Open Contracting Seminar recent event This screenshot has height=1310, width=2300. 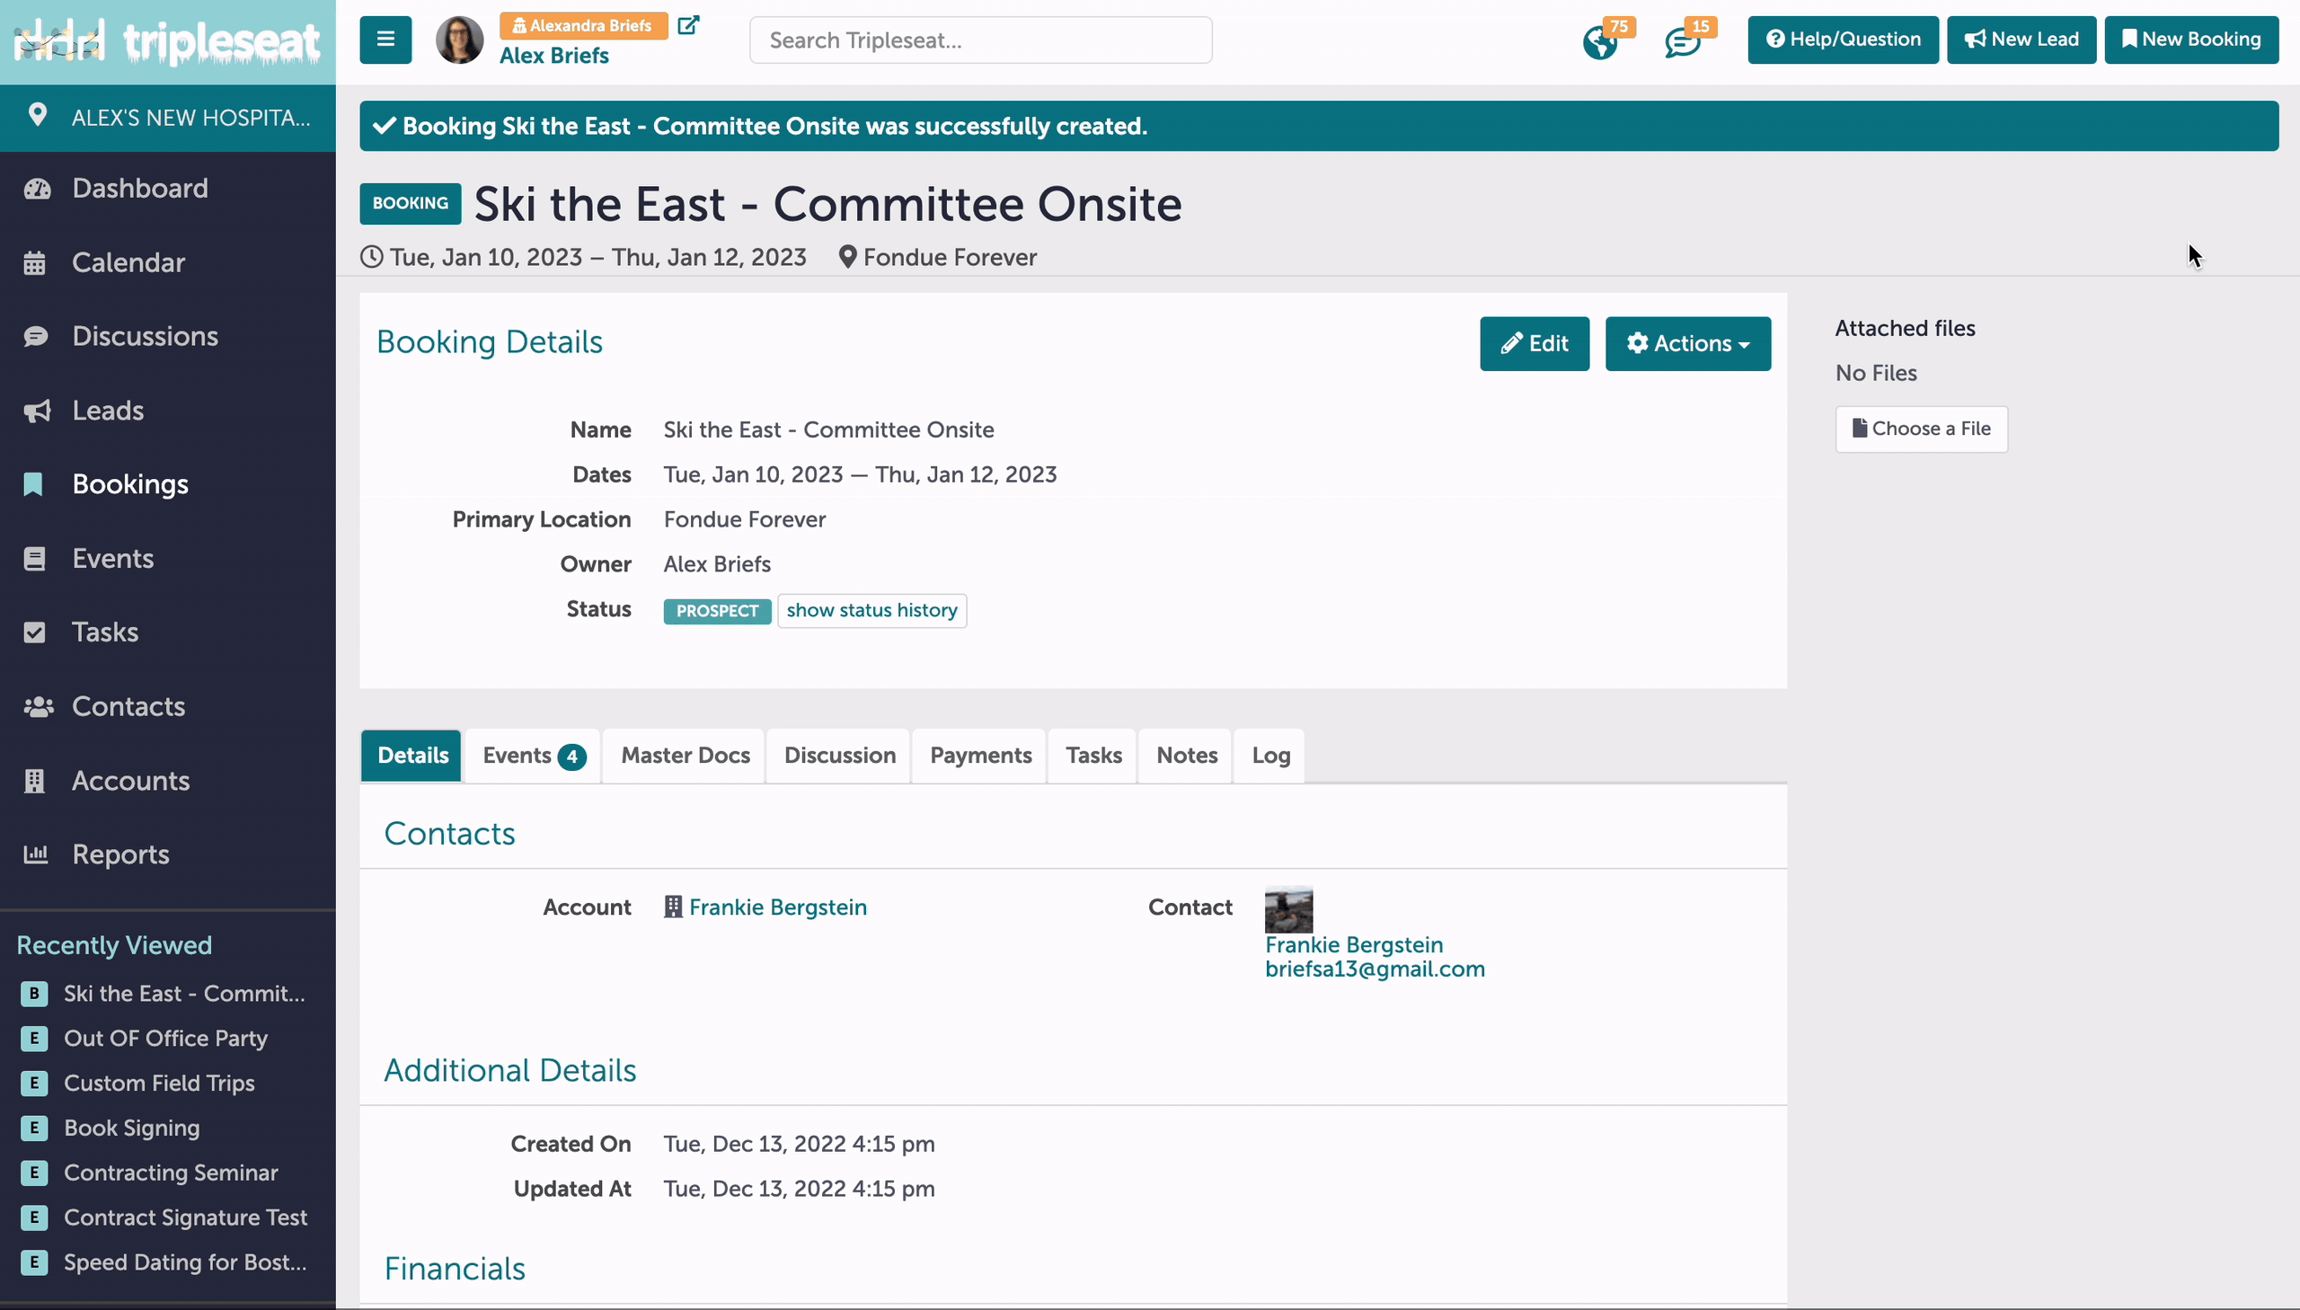click(171, 1173)
